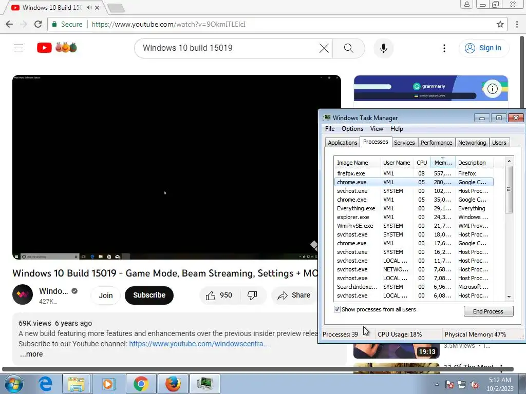Open Task Manager Options menu
The width and height of the screenshot is (526, 394).
[x=352, y=129]
